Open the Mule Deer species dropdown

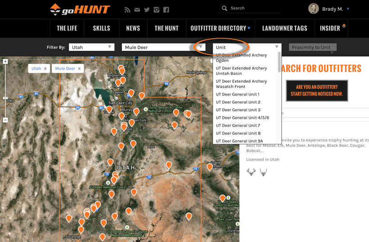pyautogui.click(x=163, y=47)
